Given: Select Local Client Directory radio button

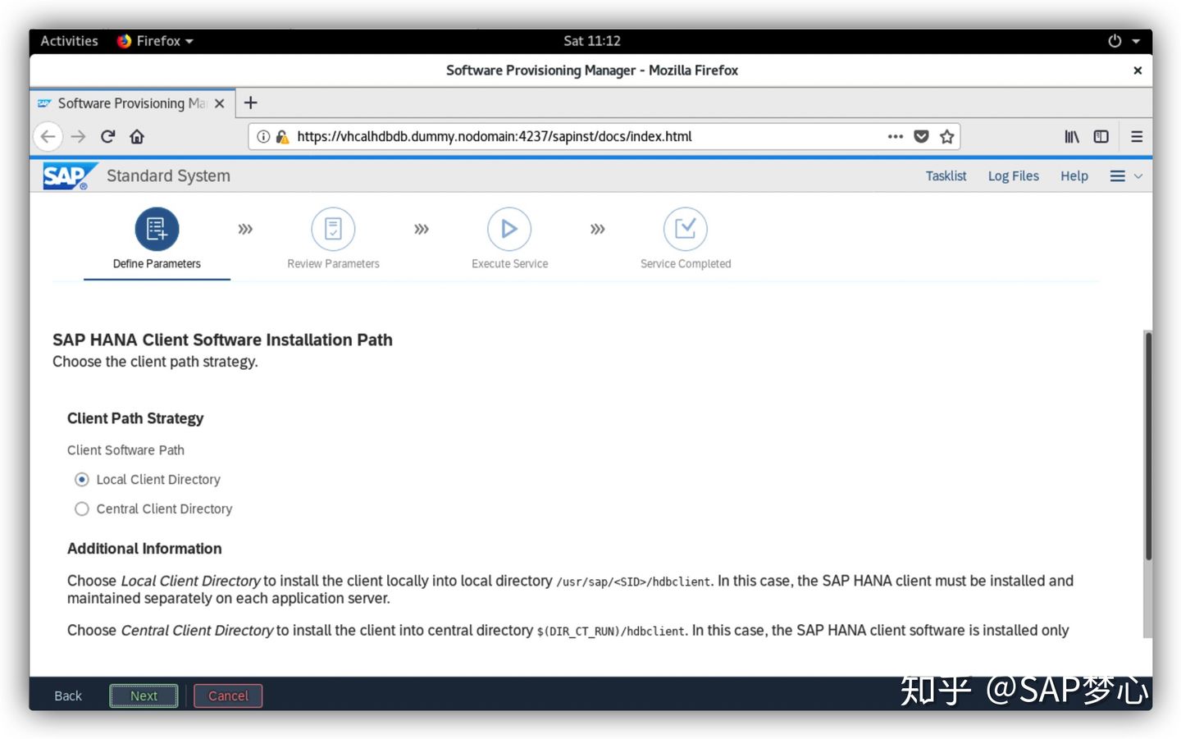Looking at the screenshot, I should tap(82, 479).
